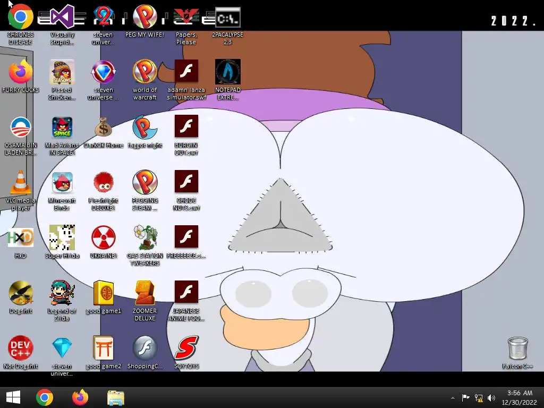Launch the Angry Birds Seasons desktop icon
This screenshot has height=408, width=544.
point(62,72)
